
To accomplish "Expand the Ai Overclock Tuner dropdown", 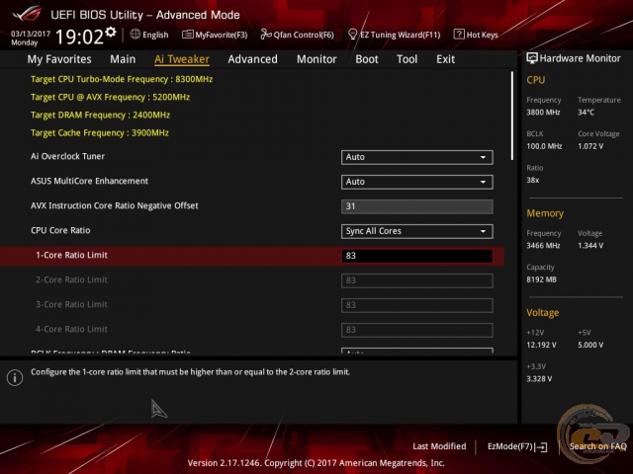I will pyautogui.click(x=417, y=157).
